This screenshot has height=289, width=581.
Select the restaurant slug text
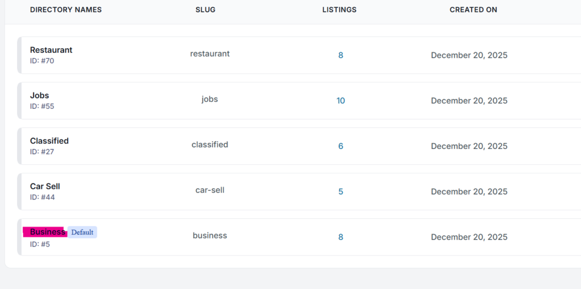click(210, 54)
